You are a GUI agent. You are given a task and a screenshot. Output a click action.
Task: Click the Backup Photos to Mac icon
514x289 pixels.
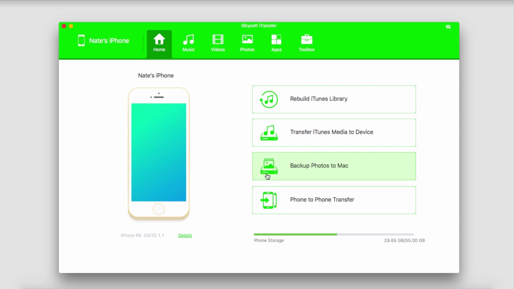[269, 166]
